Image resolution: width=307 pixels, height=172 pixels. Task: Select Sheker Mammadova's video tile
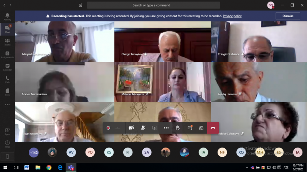(64, 82)
